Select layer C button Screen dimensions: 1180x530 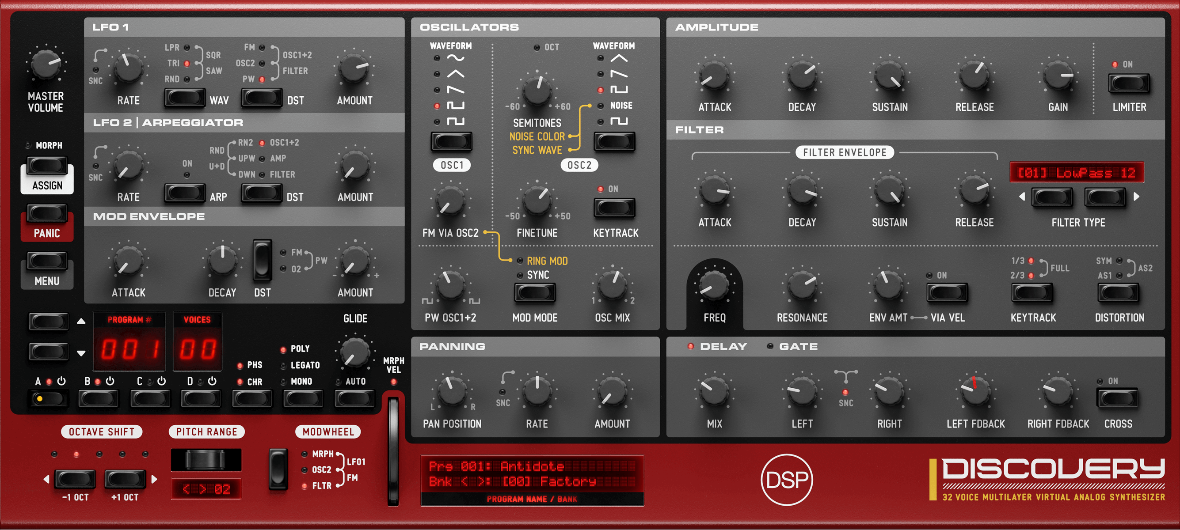(x=150, y=399)
